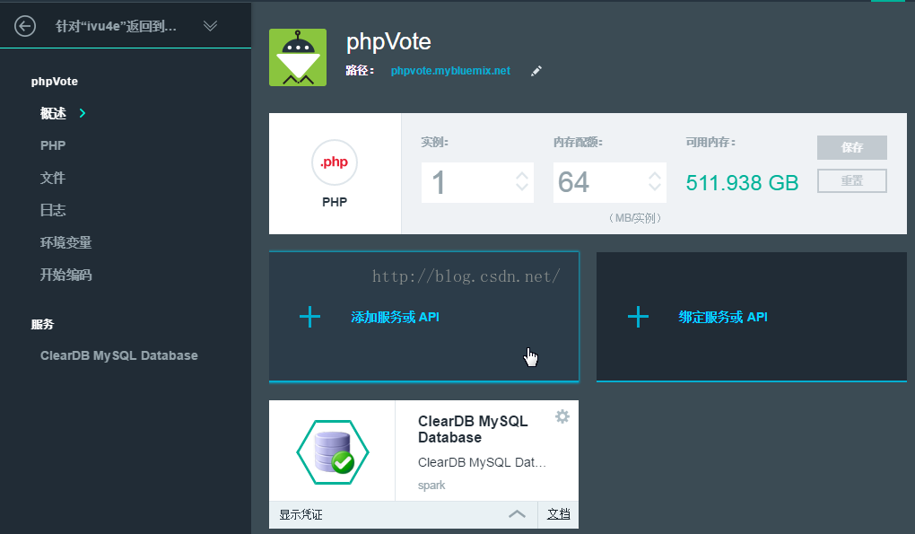915x534 pixels.
Task: Decrease memory quota with down arrow
Action: pyautogui.click(x=655, y=188)
